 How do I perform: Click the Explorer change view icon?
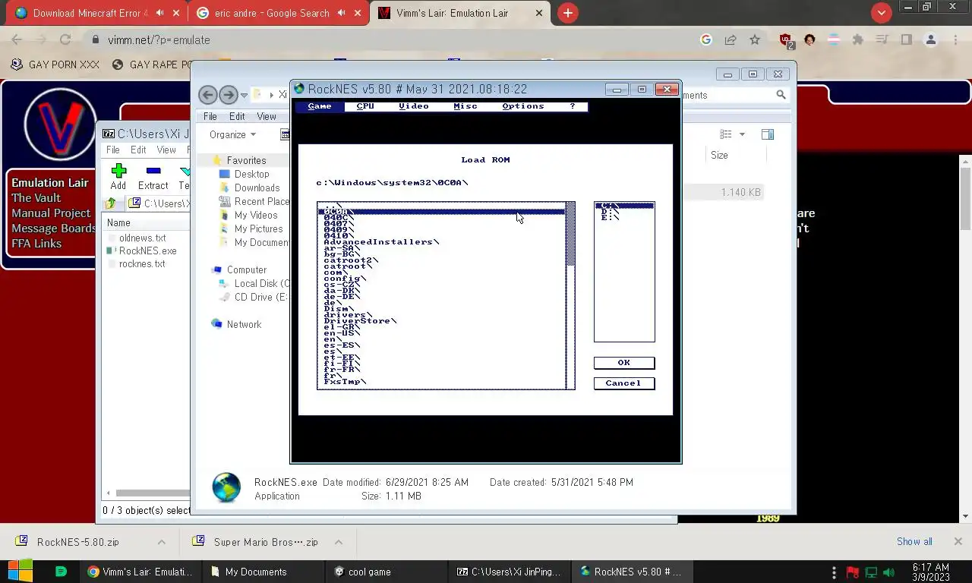(x=726, y=134)
